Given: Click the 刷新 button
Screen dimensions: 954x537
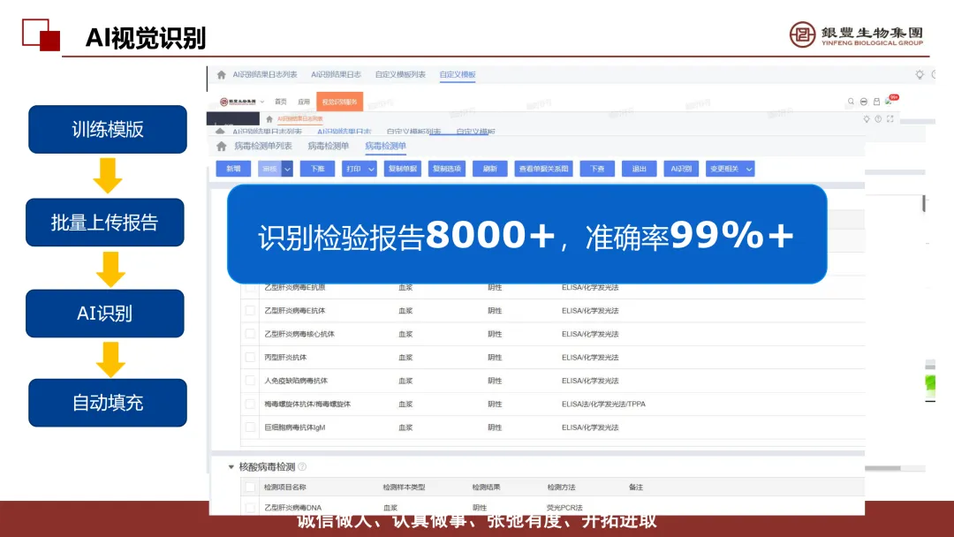Looking at the screenshot, I should tap(489, 169).
